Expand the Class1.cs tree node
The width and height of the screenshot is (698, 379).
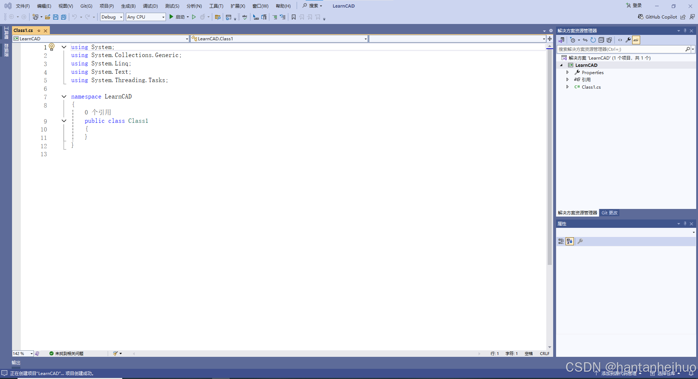pos(567,87)
